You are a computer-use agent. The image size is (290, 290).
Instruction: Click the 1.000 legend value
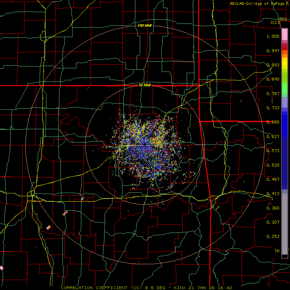point(273,36)
